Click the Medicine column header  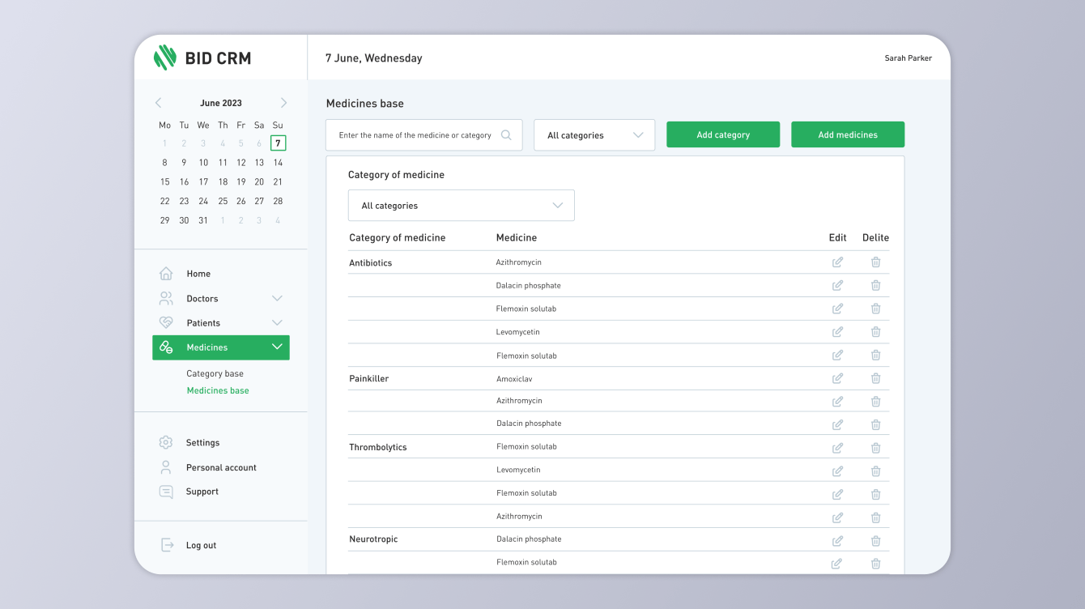coord(517,238)
